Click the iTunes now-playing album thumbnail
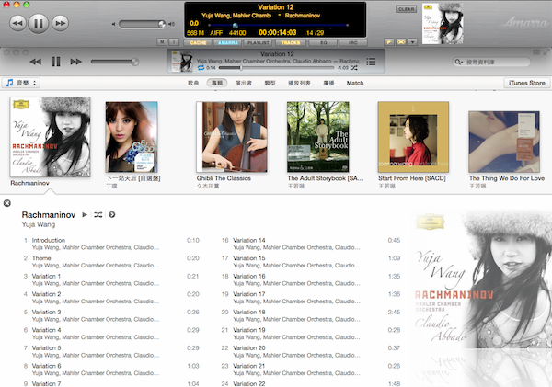The image size is (552, 387). (181, 62)
